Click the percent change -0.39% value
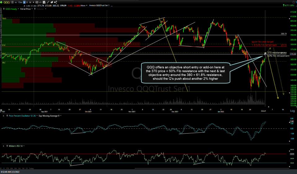Screen dimensions: 297x174 tap(77, 6)
